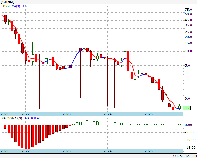Click 2024 on the price chart timeline
Screen dimensions: 197x158
107,114
